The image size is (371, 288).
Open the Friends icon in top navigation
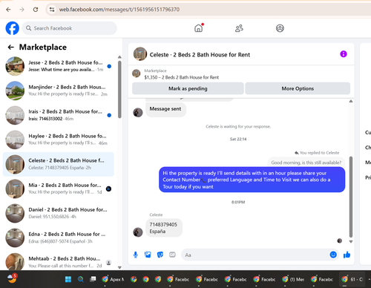pos(239,28)
